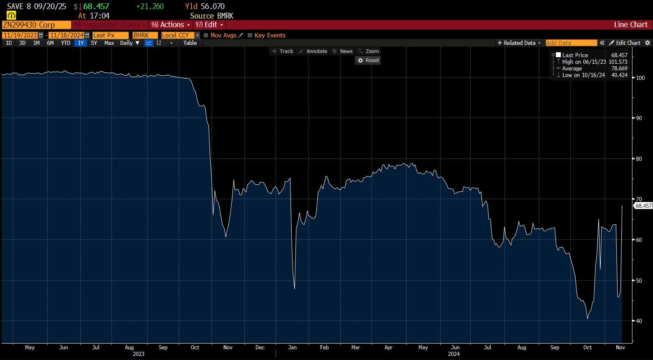This screenshot has height=360, width=653.
Task: Click the Reset zoom button
Action: (x=368, y=60)
